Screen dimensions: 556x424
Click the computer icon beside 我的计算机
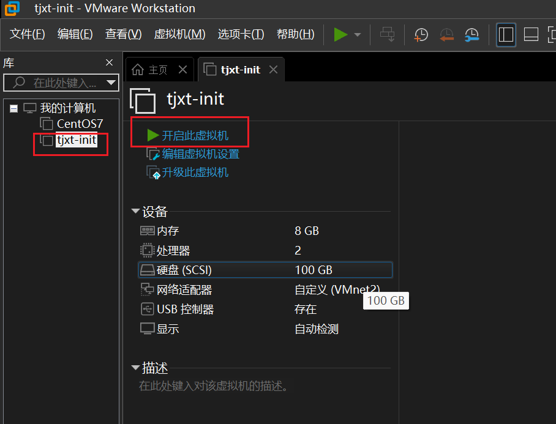click(30, 108)
